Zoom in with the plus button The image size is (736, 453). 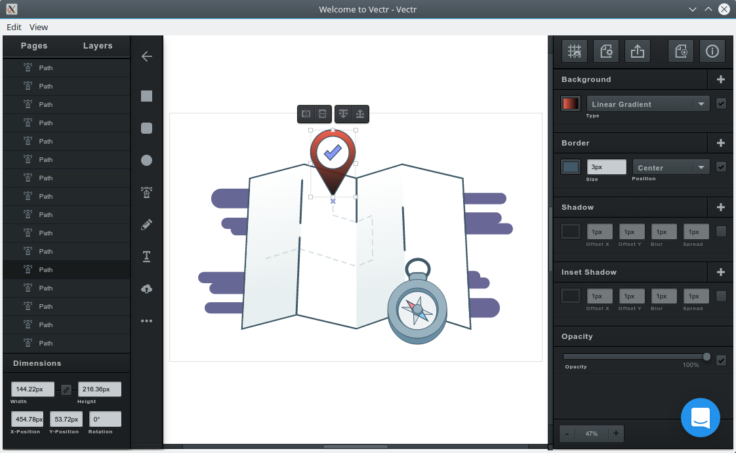[616, 434]
